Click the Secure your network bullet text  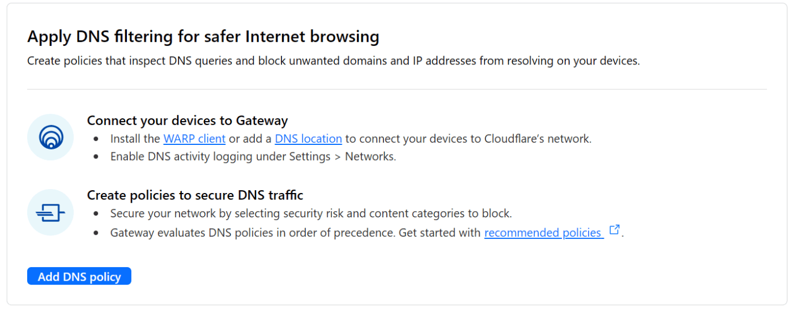pyautogui.click(x=311, y=213)
